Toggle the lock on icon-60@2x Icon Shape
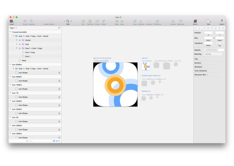 point(59,81)
